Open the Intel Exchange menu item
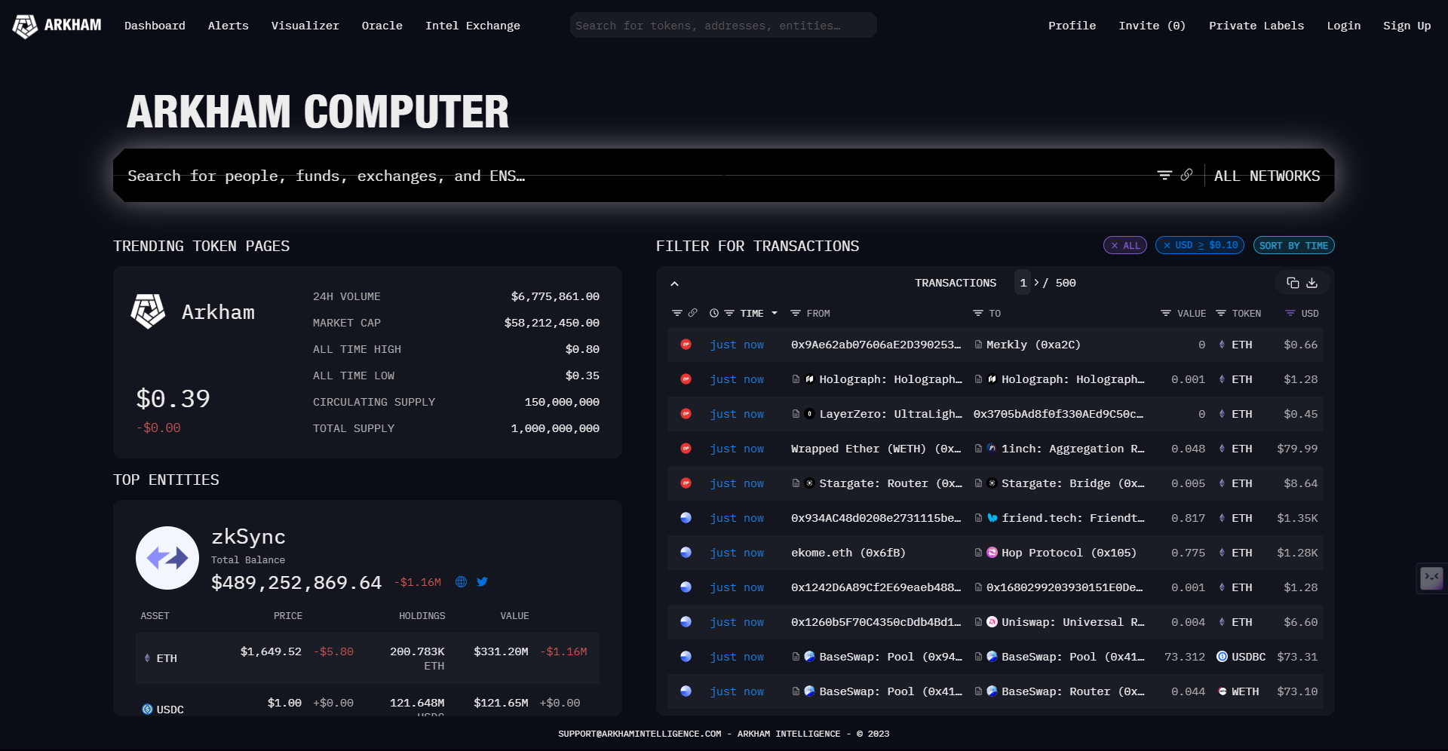Image resolution: width=1448 pixels, height=751 pixels. 472,26
